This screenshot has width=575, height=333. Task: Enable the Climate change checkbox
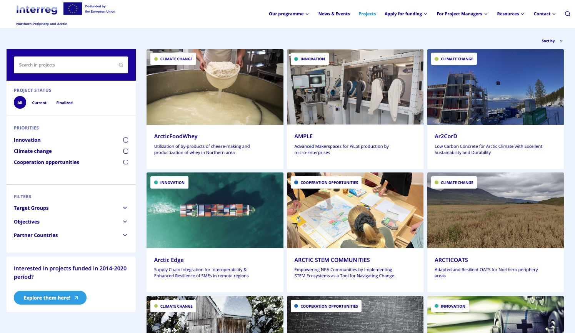point(126,151)
